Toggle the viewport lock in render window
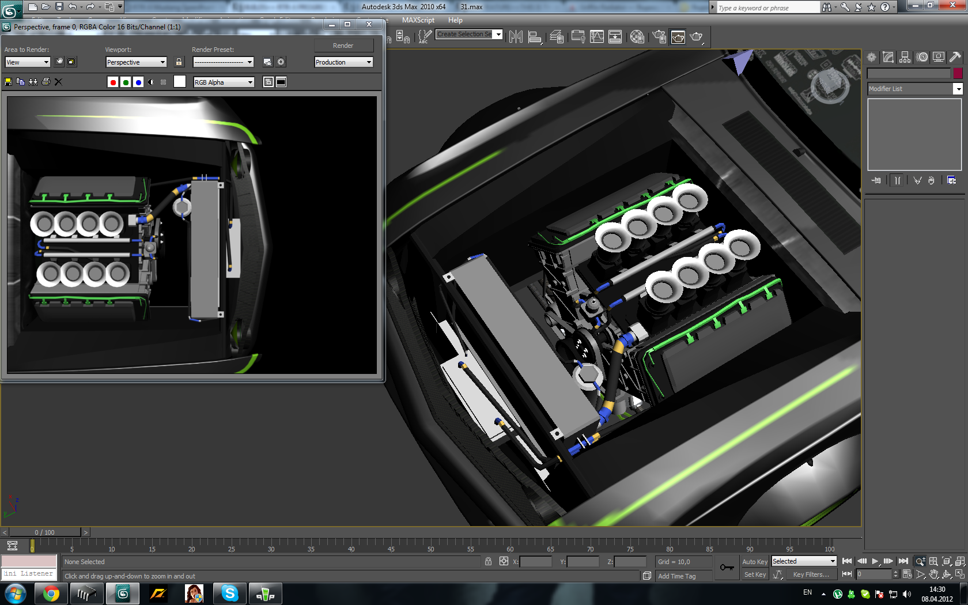 tap(179, 62)
